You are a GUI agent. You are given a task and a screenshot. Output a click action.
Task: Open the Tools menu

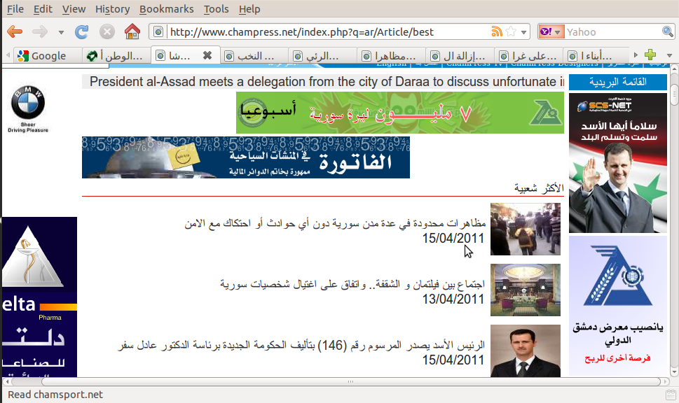pyautogui.click(x=216, y=8)
